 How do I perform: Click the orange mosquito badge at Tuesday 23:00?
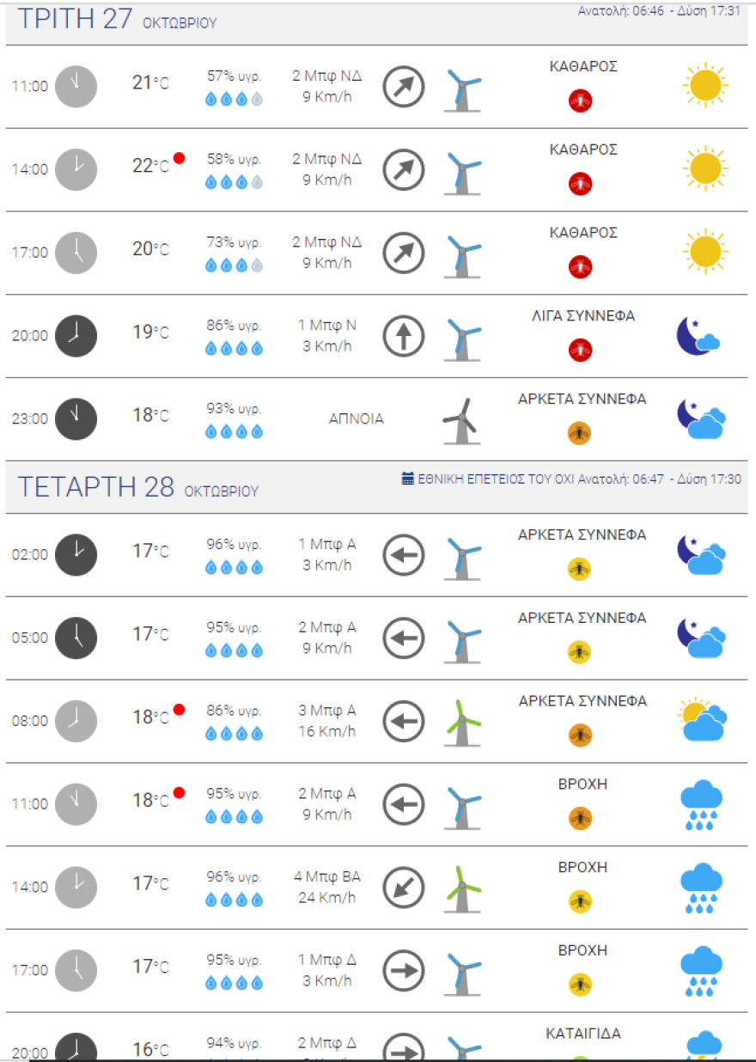[581, 434]
